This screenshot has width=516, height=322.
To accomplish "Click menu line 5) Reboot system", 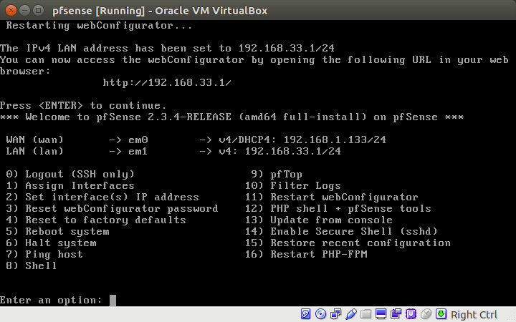I will pyautogui.click(x=57, y=232).
